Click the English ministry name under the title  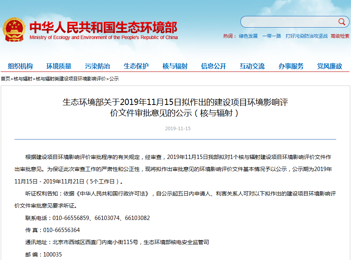click(104, 37)
